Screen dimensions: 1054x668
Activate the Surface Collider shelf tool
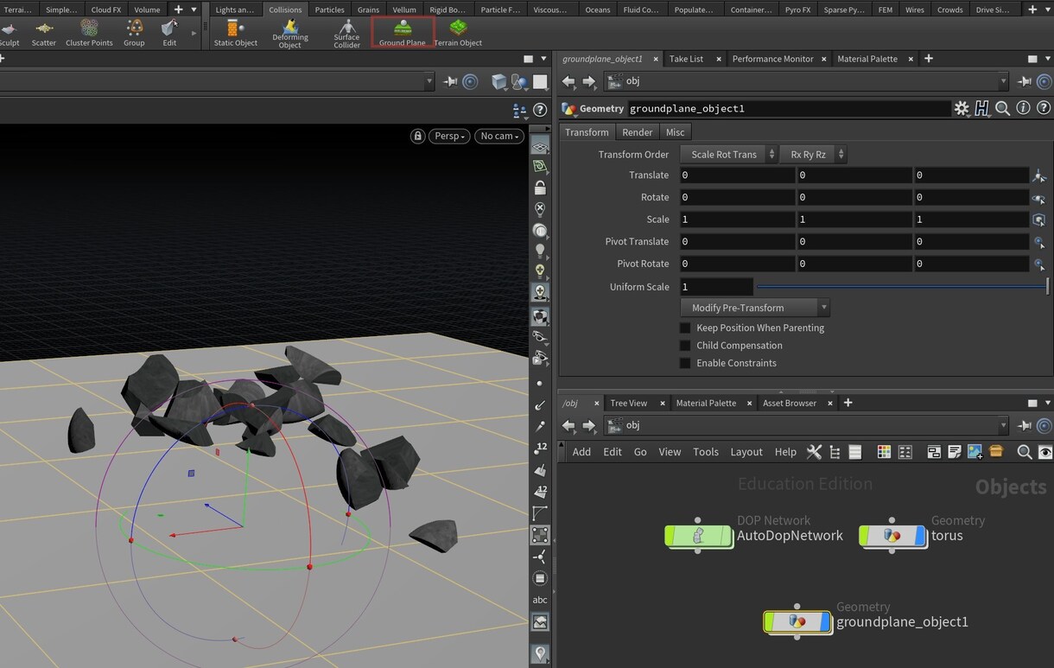tap(346, 33)
